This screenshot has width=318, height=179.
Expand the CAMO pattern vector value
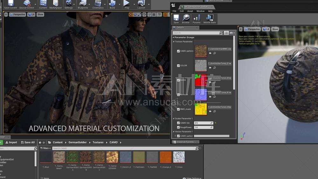point(175,136)
